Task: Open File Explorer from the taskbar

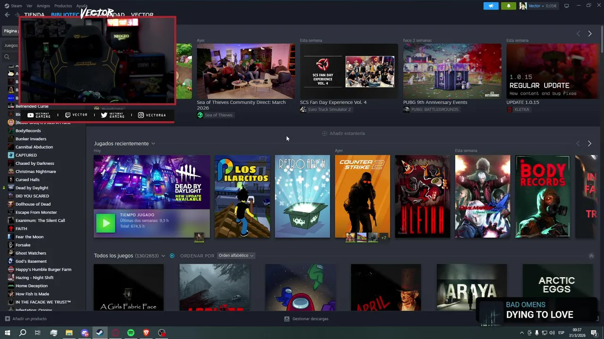Action: (x=69, y=333)
